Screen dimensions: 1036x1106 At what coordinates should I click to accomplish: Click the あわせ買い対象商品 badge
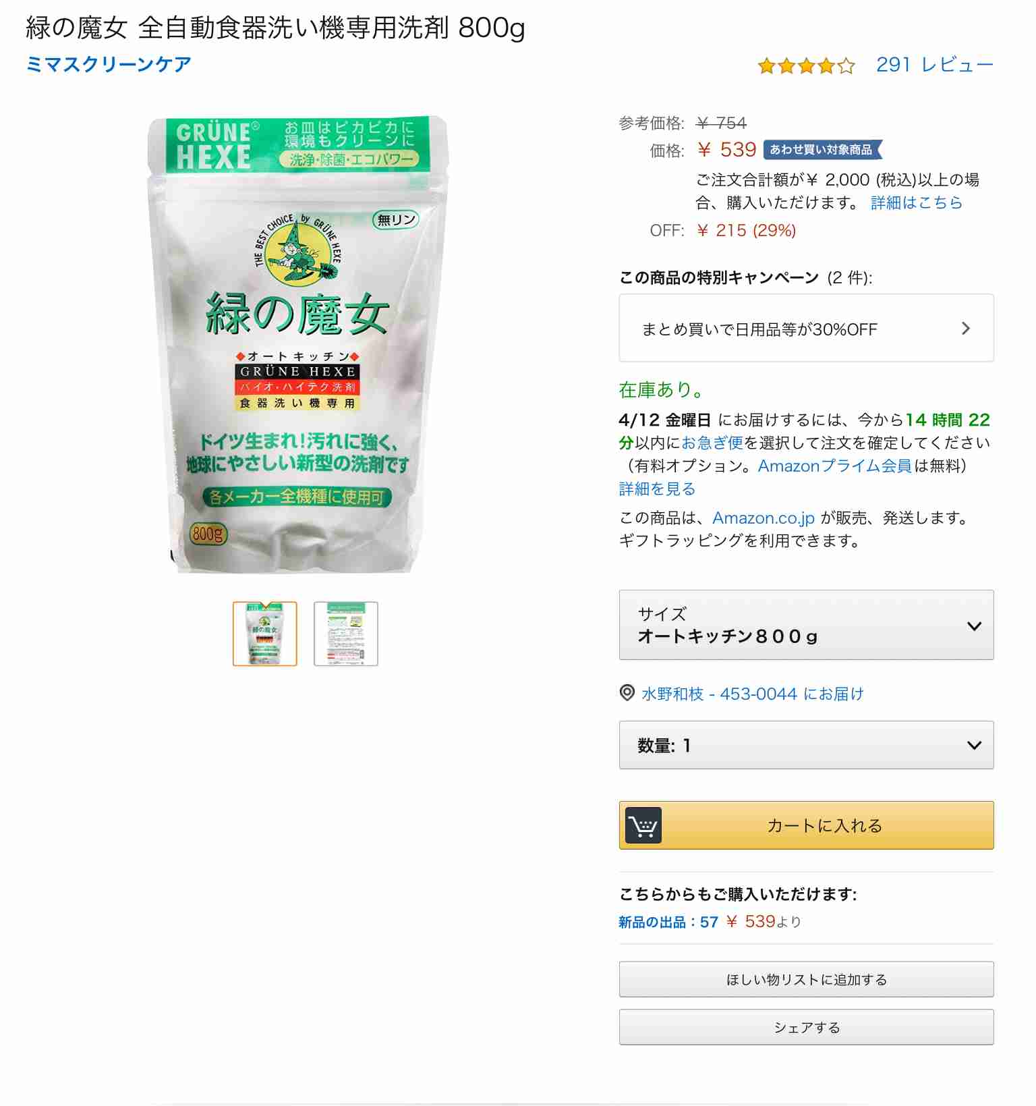[x=822, y=150]
